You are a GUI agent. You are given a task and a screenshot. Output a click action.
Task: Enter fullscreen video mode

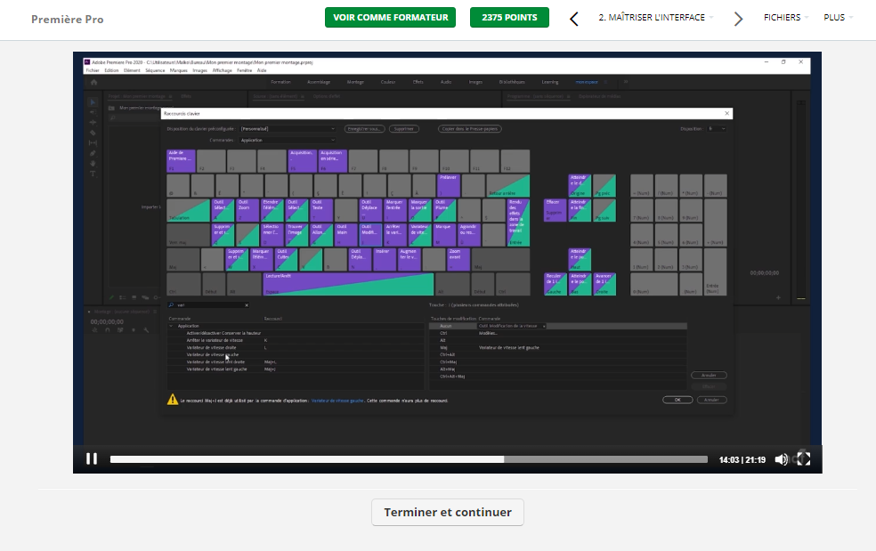pos(803,458)
